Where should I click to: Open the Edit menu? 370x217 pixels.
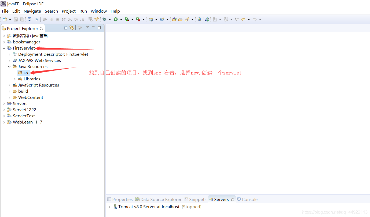pos(16,11)
